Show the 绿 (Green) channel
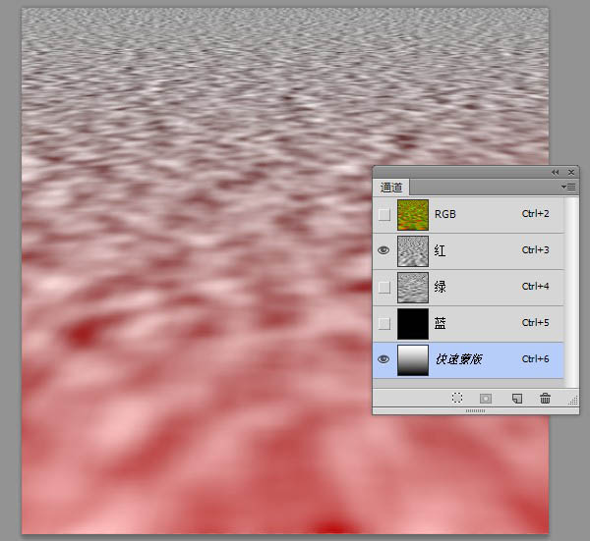This screenshot has height=541, width=590. [383, 287]
